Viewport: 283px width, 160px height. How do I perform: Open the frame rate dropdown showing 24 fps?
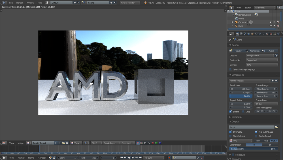tap(266, 104)
